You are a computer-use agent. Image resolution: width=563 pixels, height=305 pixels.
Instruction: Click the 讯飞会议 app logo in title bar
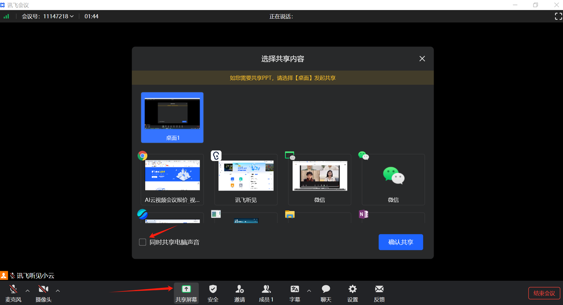(x=3, y=5)
